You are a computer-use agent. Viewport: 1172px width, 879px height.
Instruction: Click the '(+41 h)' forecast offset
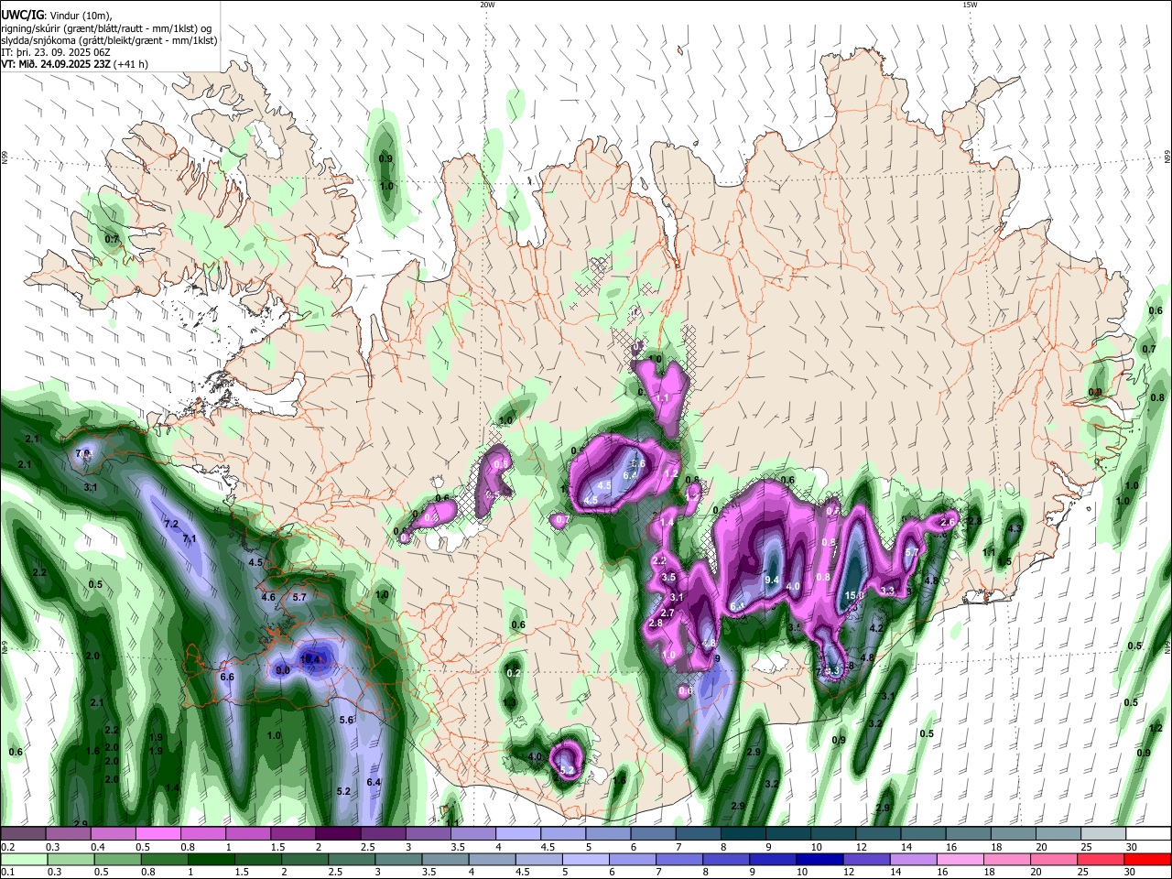132,64
